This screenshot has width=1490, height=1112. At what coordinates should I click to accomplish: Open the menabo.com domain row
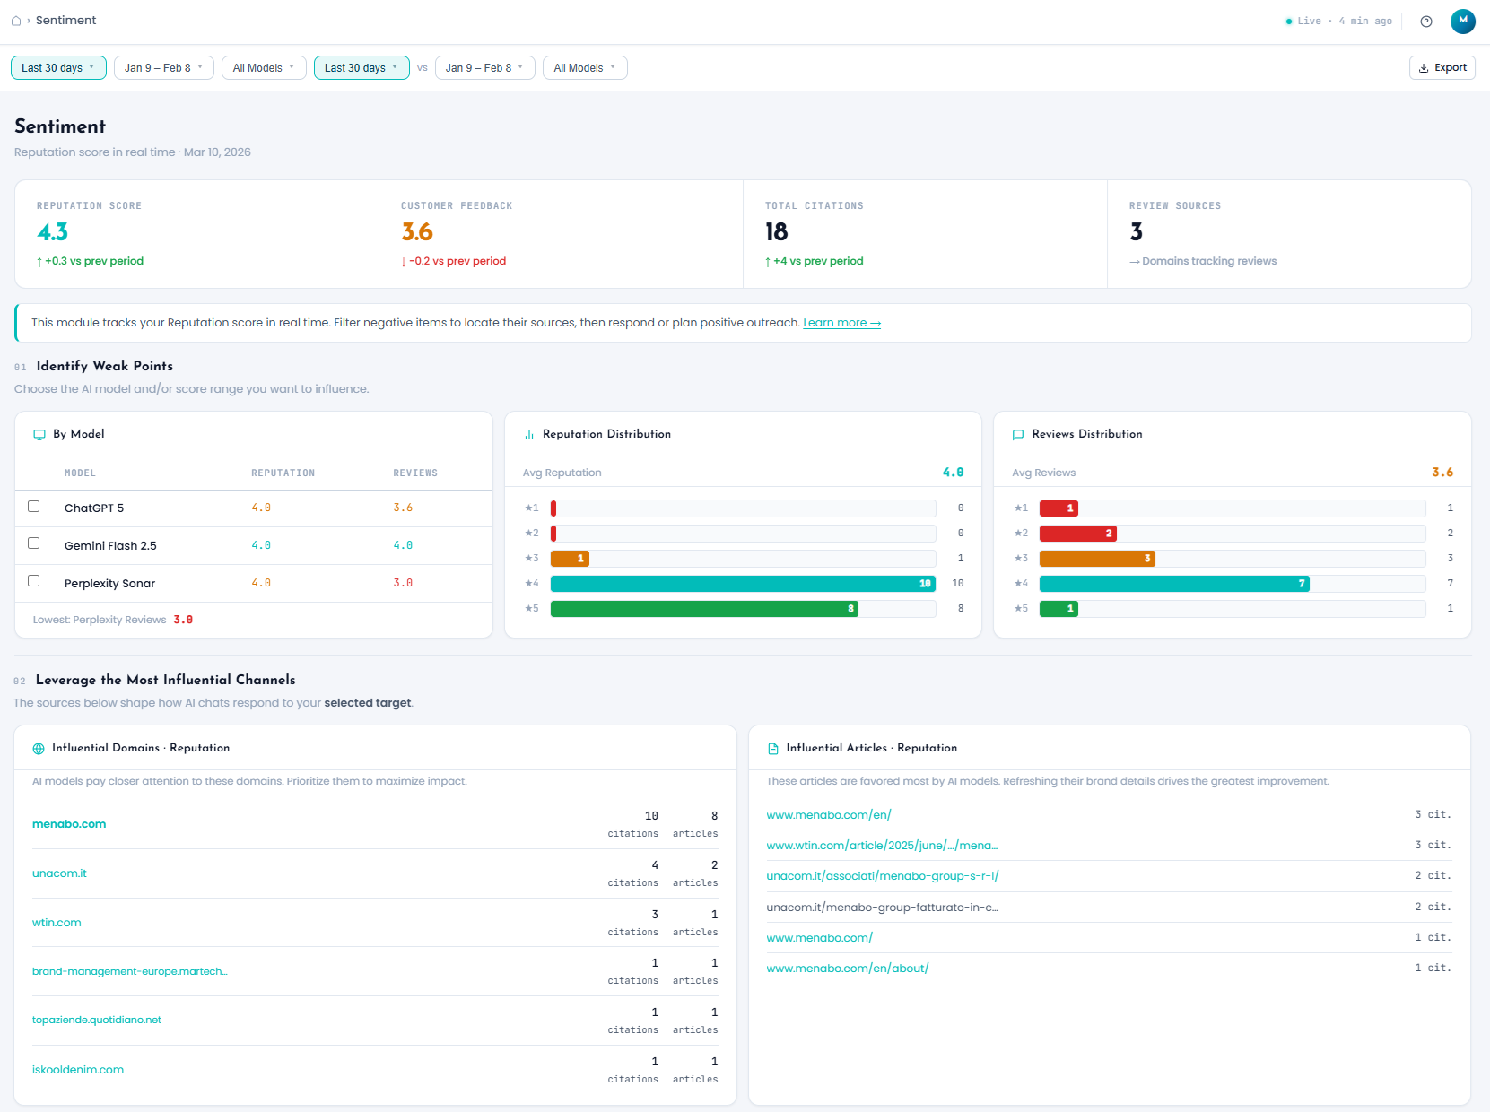tap(69, 824)
